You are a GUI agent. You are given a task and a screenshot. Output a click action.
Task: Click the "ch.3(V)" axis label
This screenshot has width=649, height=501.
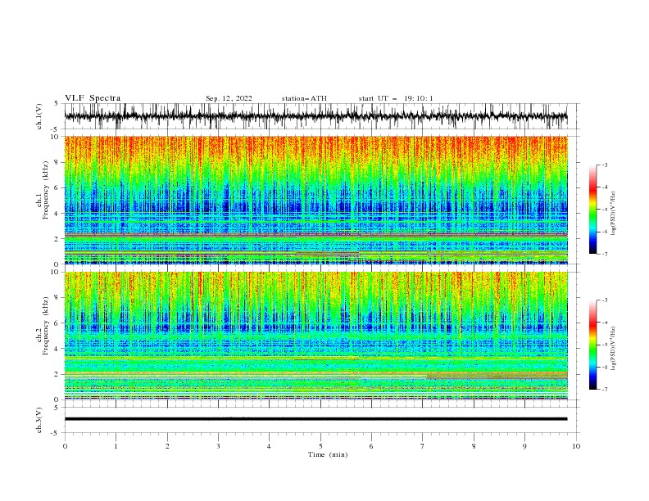[39, 420]
